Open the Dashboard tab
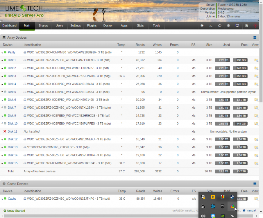 [x=9, y=26]
